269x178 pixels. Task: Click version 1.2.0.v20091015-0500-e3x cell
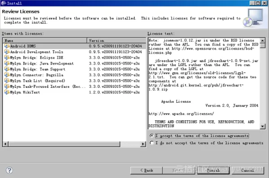114,92
